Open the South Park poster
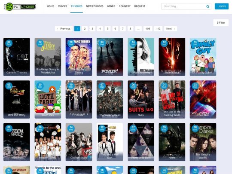The height and width of the screenshot is (174, 232). [48, 99]
